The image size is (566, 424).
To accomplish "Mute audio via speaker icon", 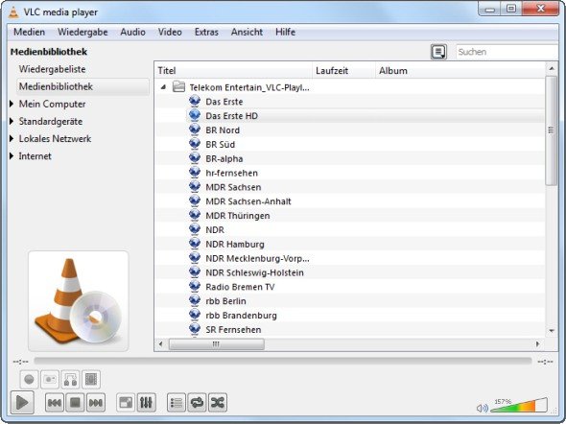I will point(482,408).
